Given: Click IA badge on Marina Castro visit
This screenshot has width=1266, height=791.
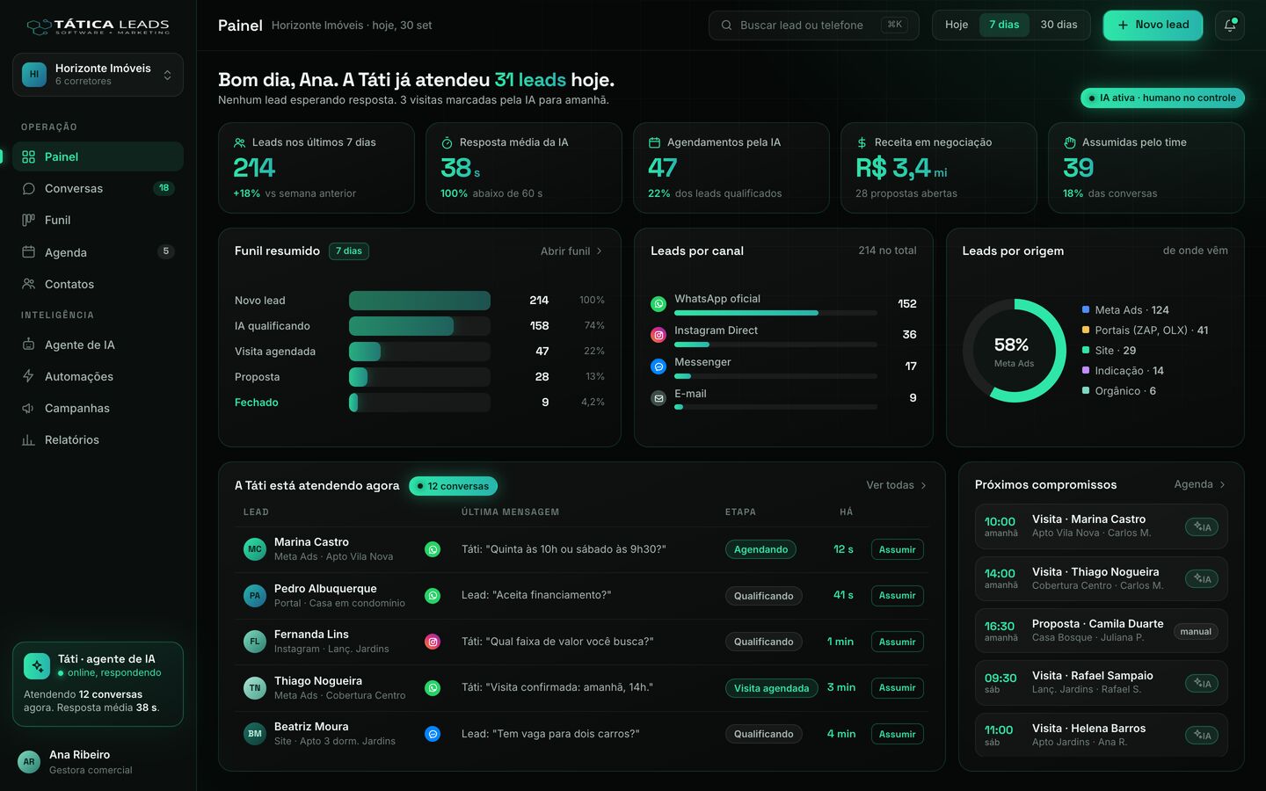Looking at the screenshot, I should pyautogui.click(x=1202, y=526).
